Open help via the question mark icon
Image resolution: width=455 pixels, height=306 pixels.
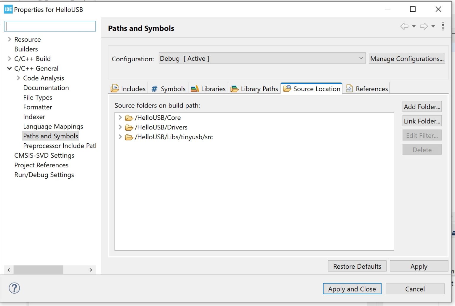tap(14, 288)
